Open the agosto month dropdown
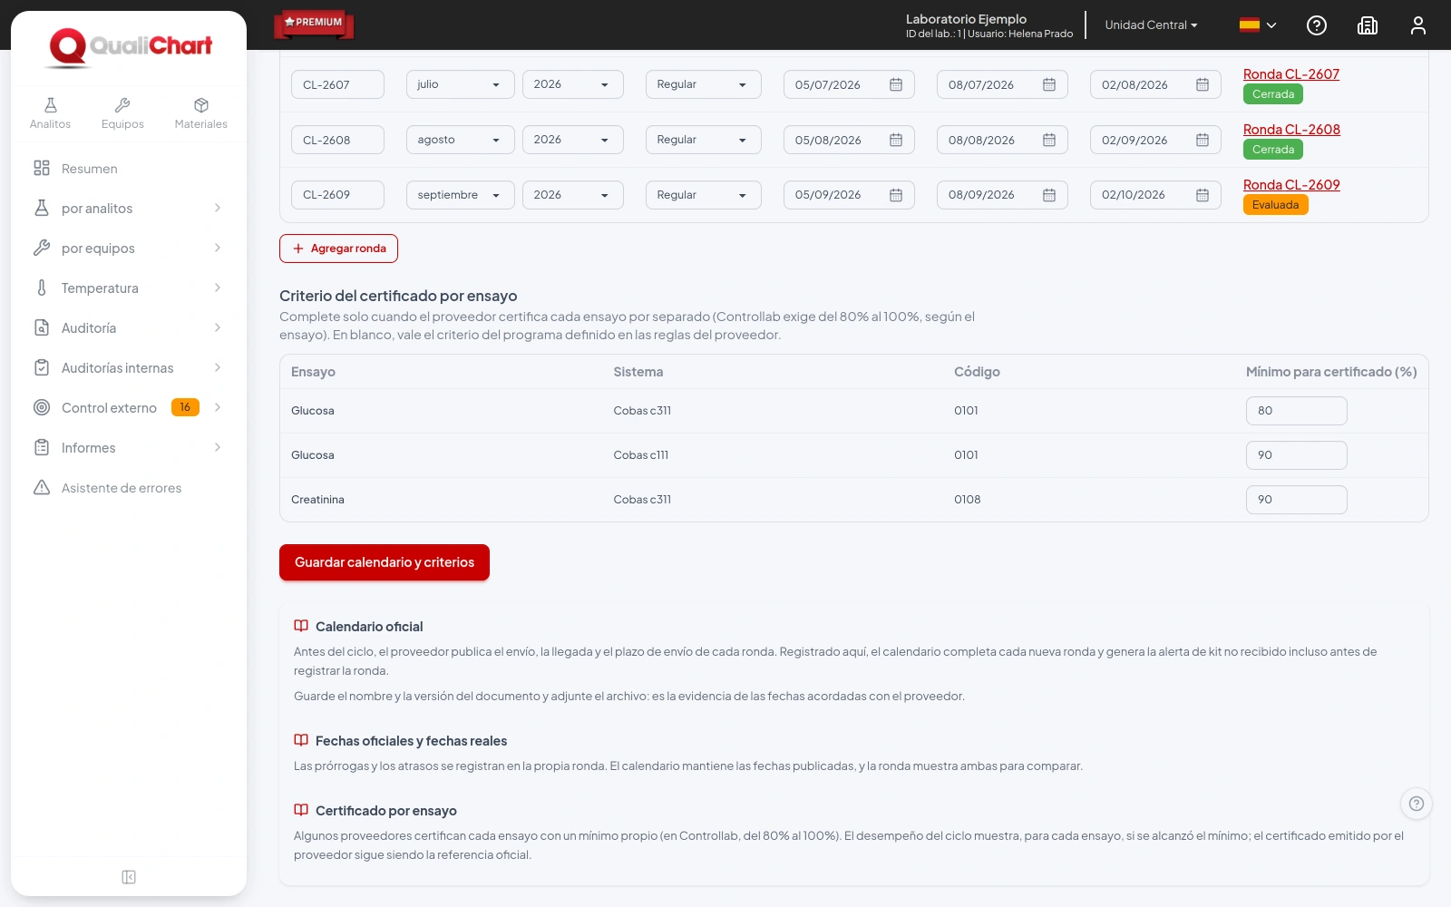Screen dimensions: 1451x907 point(461,140)
